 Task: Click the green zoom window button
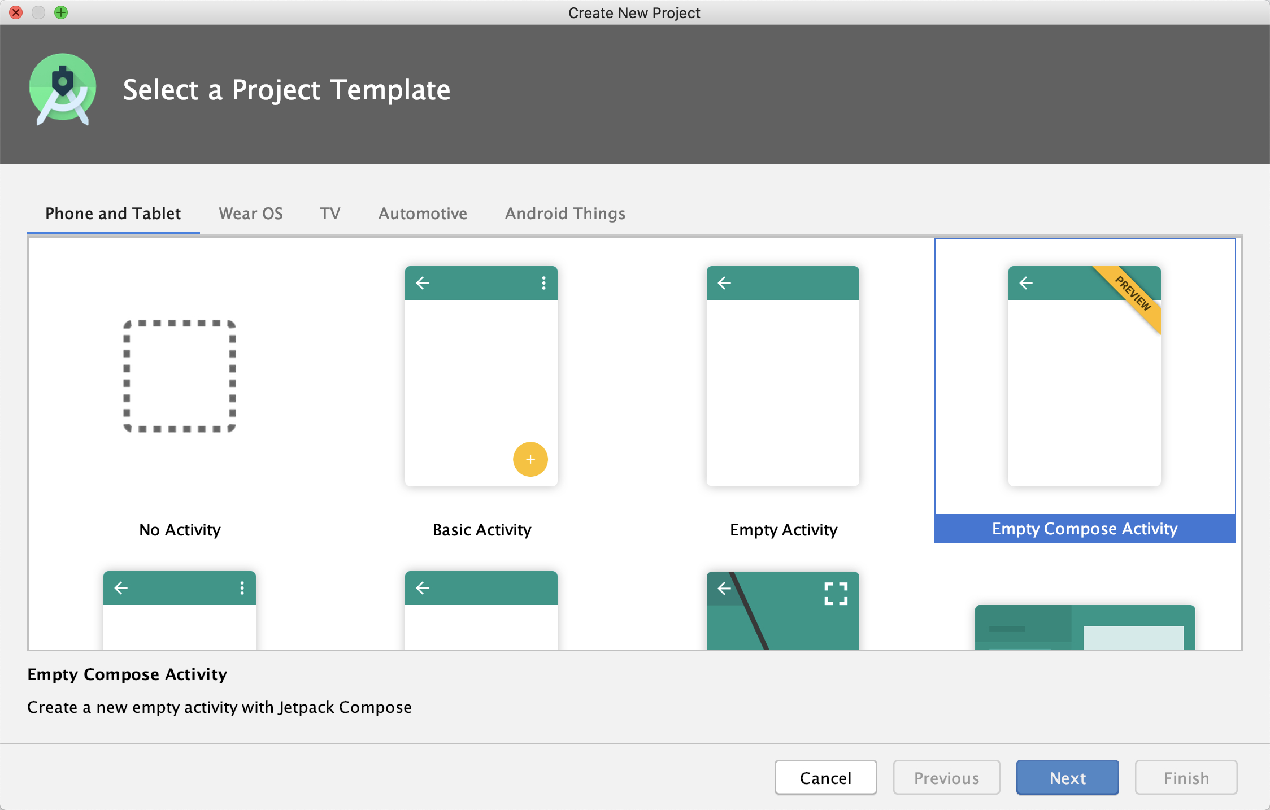(61, 12)
